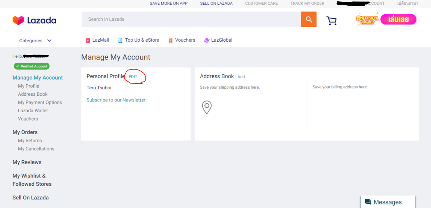Open Address Book in sidebar

click(x=33, y=94)
